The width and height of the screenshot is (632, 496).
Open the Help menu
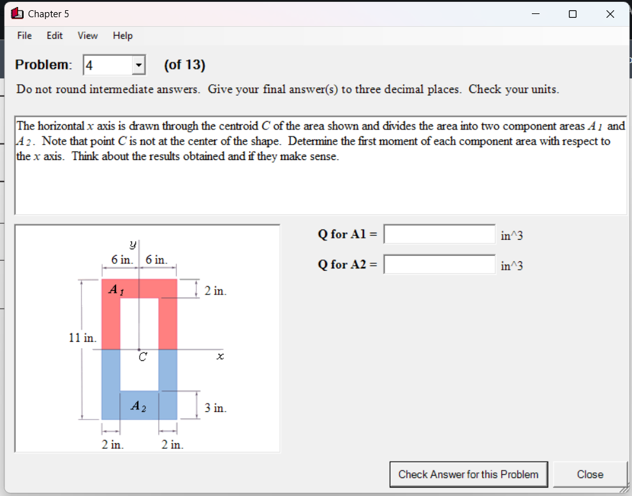[122, 36]
